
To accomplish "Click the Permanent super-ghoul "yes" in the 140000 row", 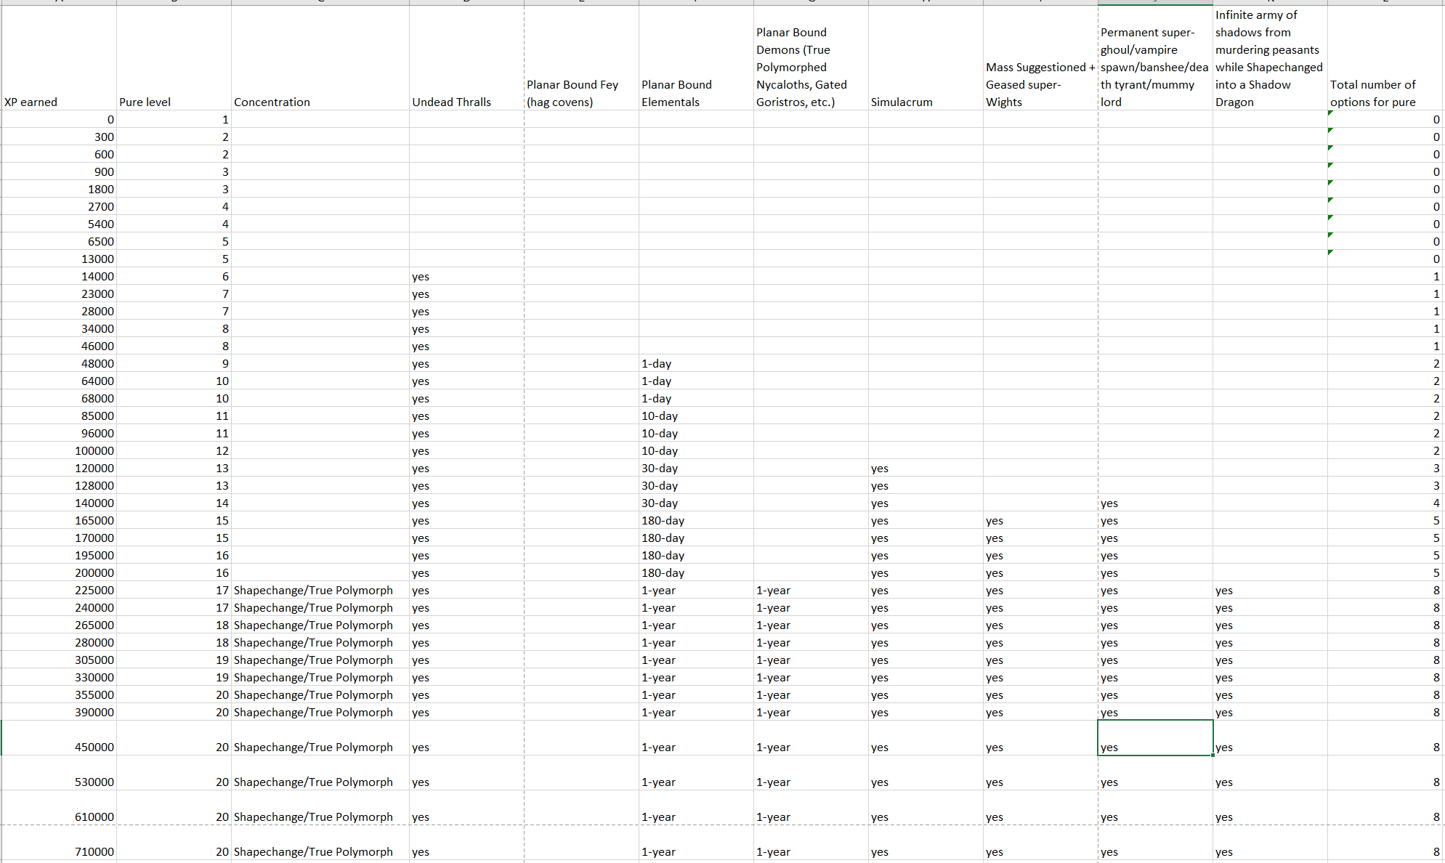I will click(1155, 503).
